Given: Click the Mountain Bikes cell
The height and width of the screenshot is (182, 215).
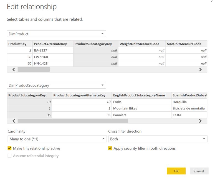Looking at the screenshot, I should click(x=141, y=108).
